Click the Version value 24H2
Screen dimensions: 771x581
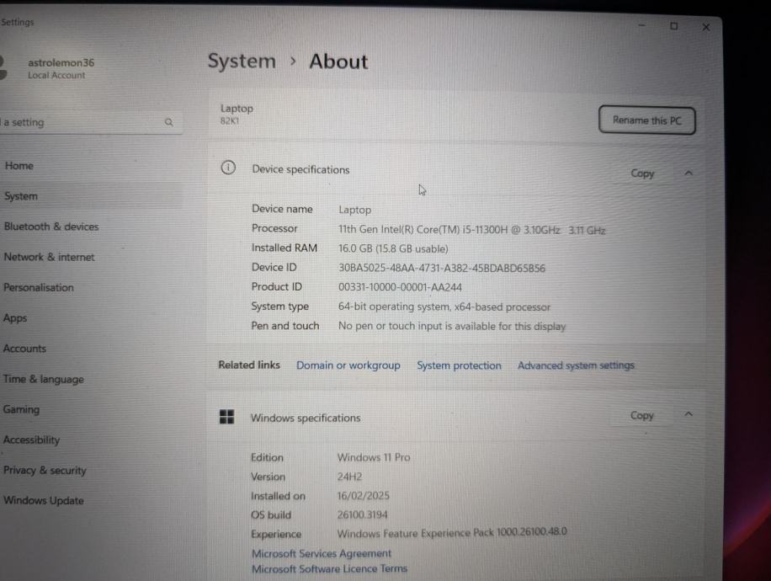(x=349, y=477)
